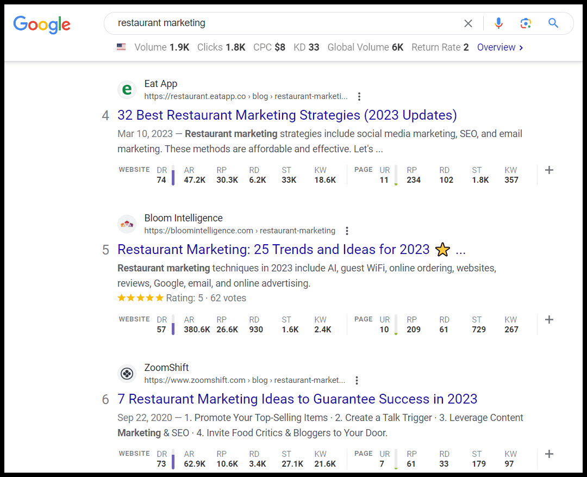
Task: Click the Return Rate 2 metric
Action: (440, 47)
